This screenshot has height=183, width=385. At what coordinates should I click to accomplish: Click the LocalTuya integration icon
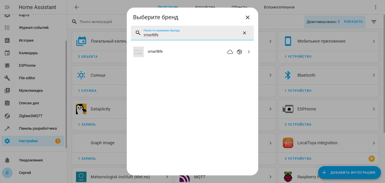click(288, 143)
